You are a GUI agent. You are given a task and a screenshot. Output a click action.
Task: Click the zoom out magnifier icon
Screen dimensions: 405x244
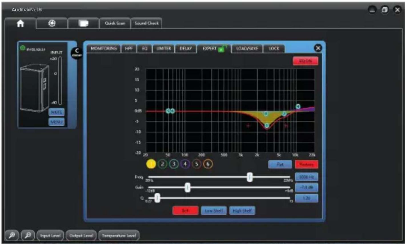(28, 235)
